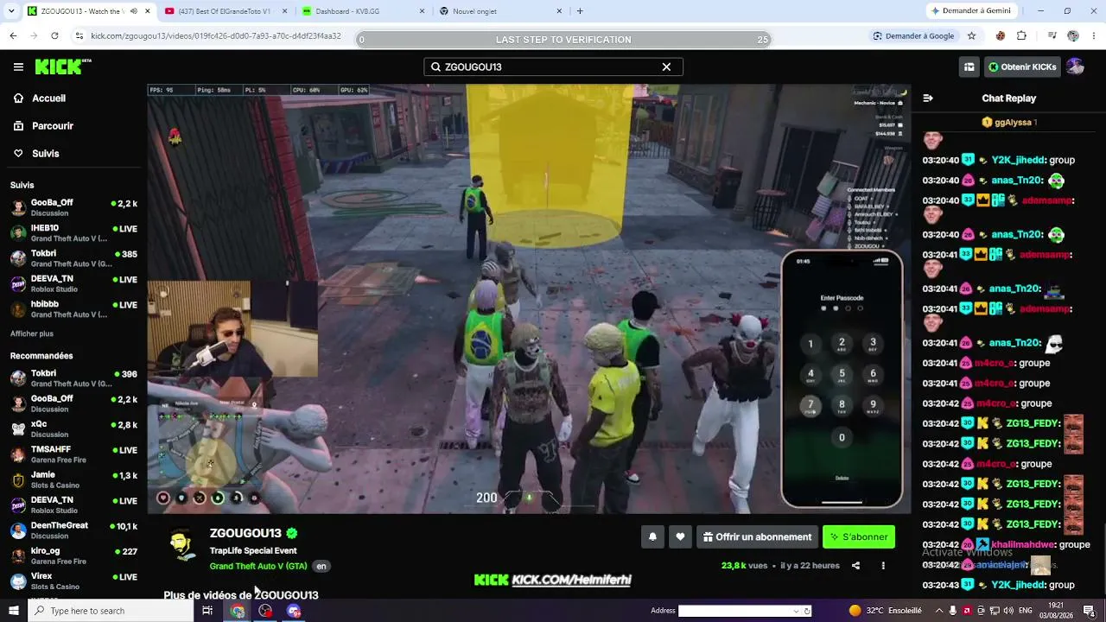Image resolution: width=1106 pixels, height=622 pixels.
Task: Clear the ZGOUGOU13 search text
Action: pos(666,67)
